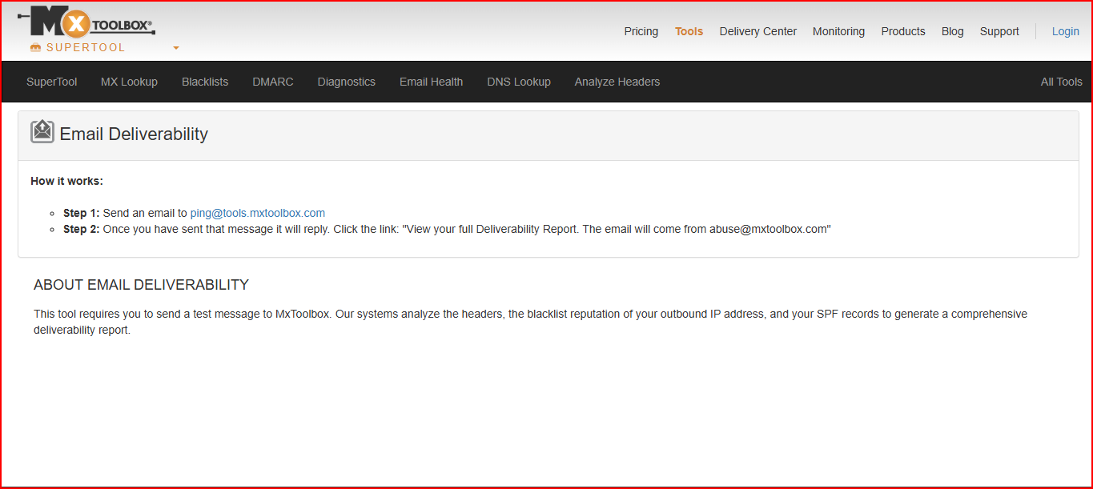1093x489 pixels.
Task: Expand the SUPERTOOL dropdown arrow
Action: (175, 49)
